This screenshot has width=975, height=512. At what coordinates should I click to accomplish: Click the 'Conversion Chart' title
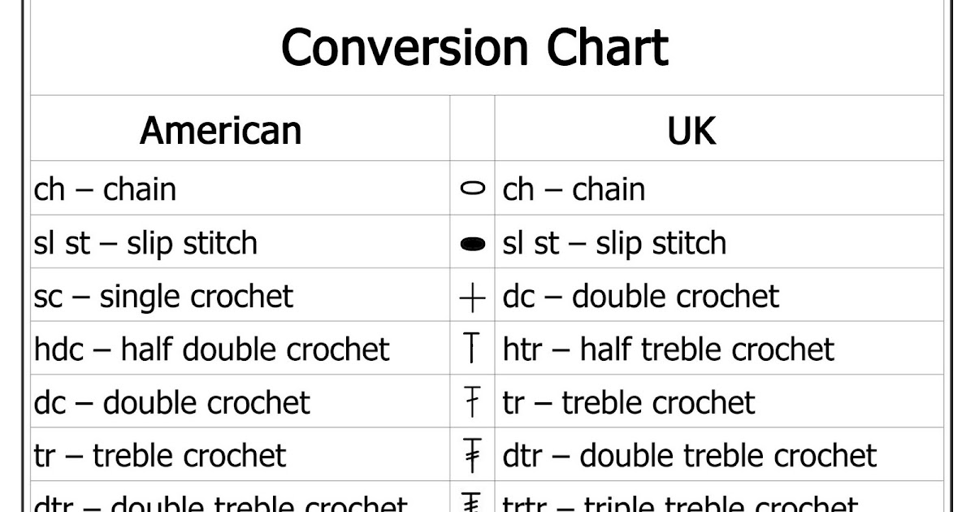474,47
